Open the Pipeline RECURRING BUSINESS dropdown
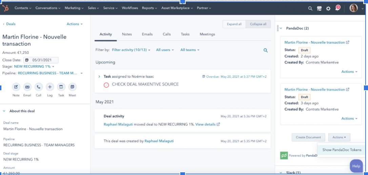Image resolution: width=368 pixels, height=175 pixels. (50, 73)
